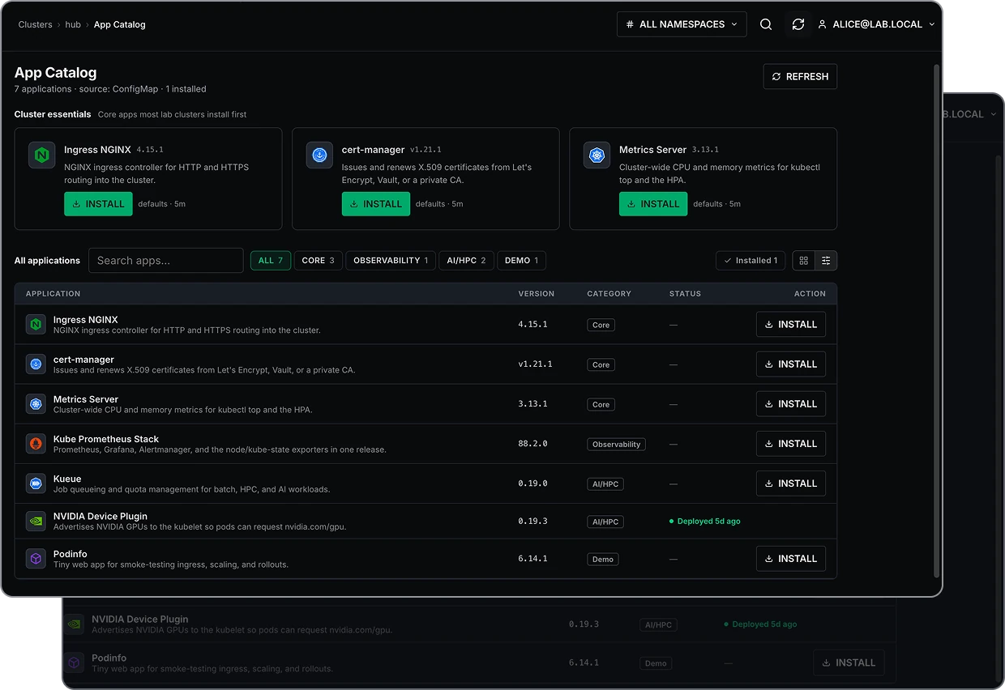Viewport: 1005px width, 690px height.
Task: Open the ALICE@LAB.LOCAL user menu
Action: click(x=876, y=24)
